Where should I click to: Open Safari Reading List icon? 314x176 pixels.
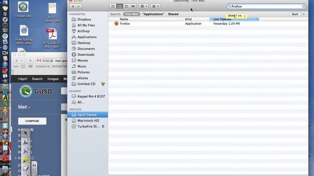[23, 66]
